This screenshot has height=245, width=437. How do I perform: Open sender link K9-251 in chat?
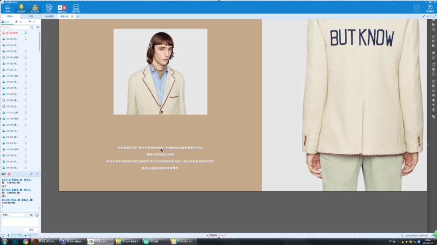10,190
